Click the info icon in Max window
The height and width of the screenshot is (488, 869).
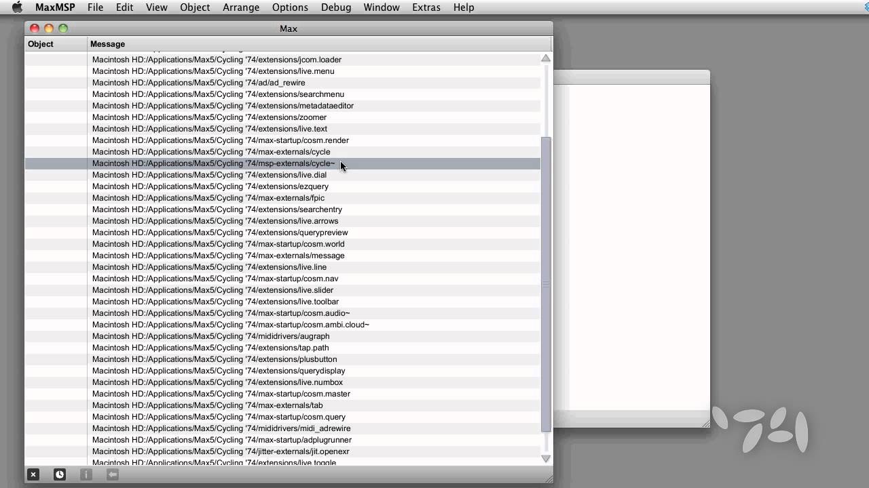pyautogui.click(x=86, y=474)
